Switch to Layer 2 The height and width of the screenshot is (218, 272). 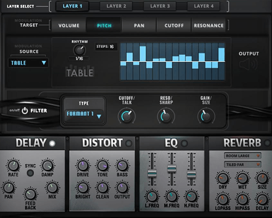point(116,6)
